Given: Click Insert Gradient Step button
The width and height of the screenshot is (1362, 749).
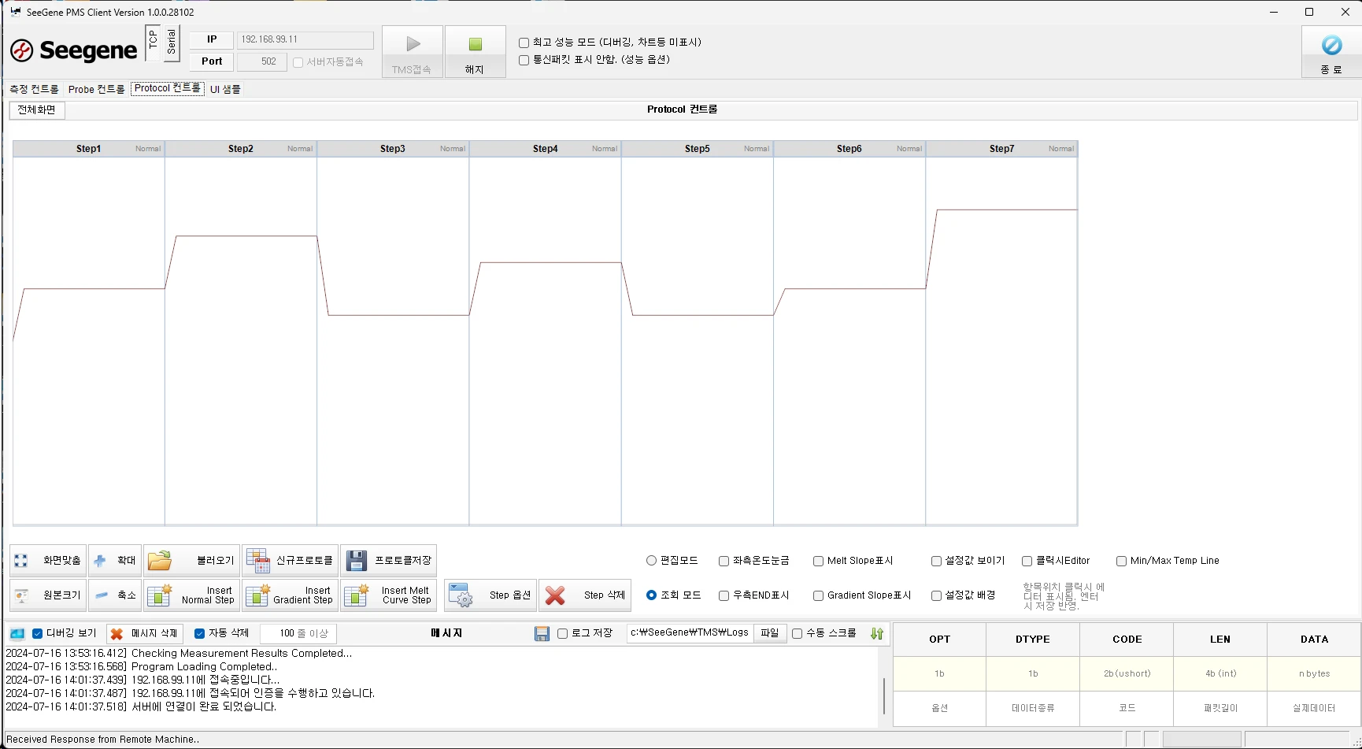Looking at the screenshot, I should point(290,595).
